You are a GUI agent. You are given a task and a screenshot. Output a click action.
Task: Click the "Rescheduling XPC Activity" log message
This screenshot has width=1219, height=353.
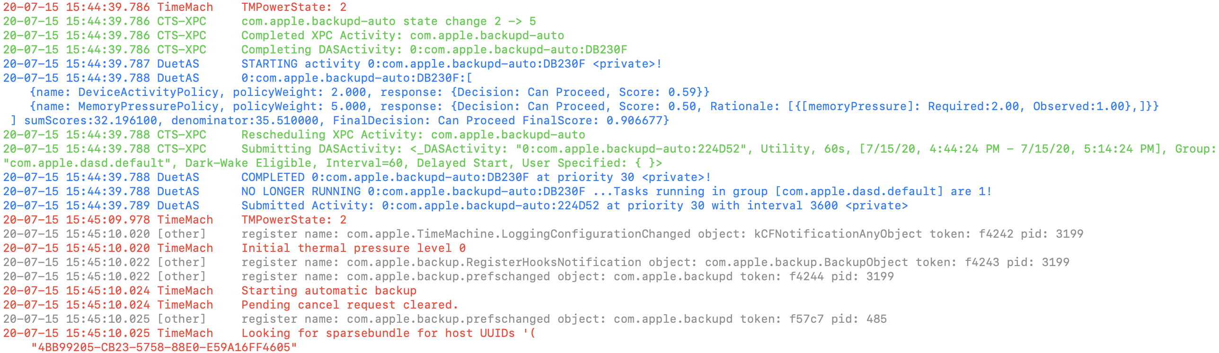point(413,135)
